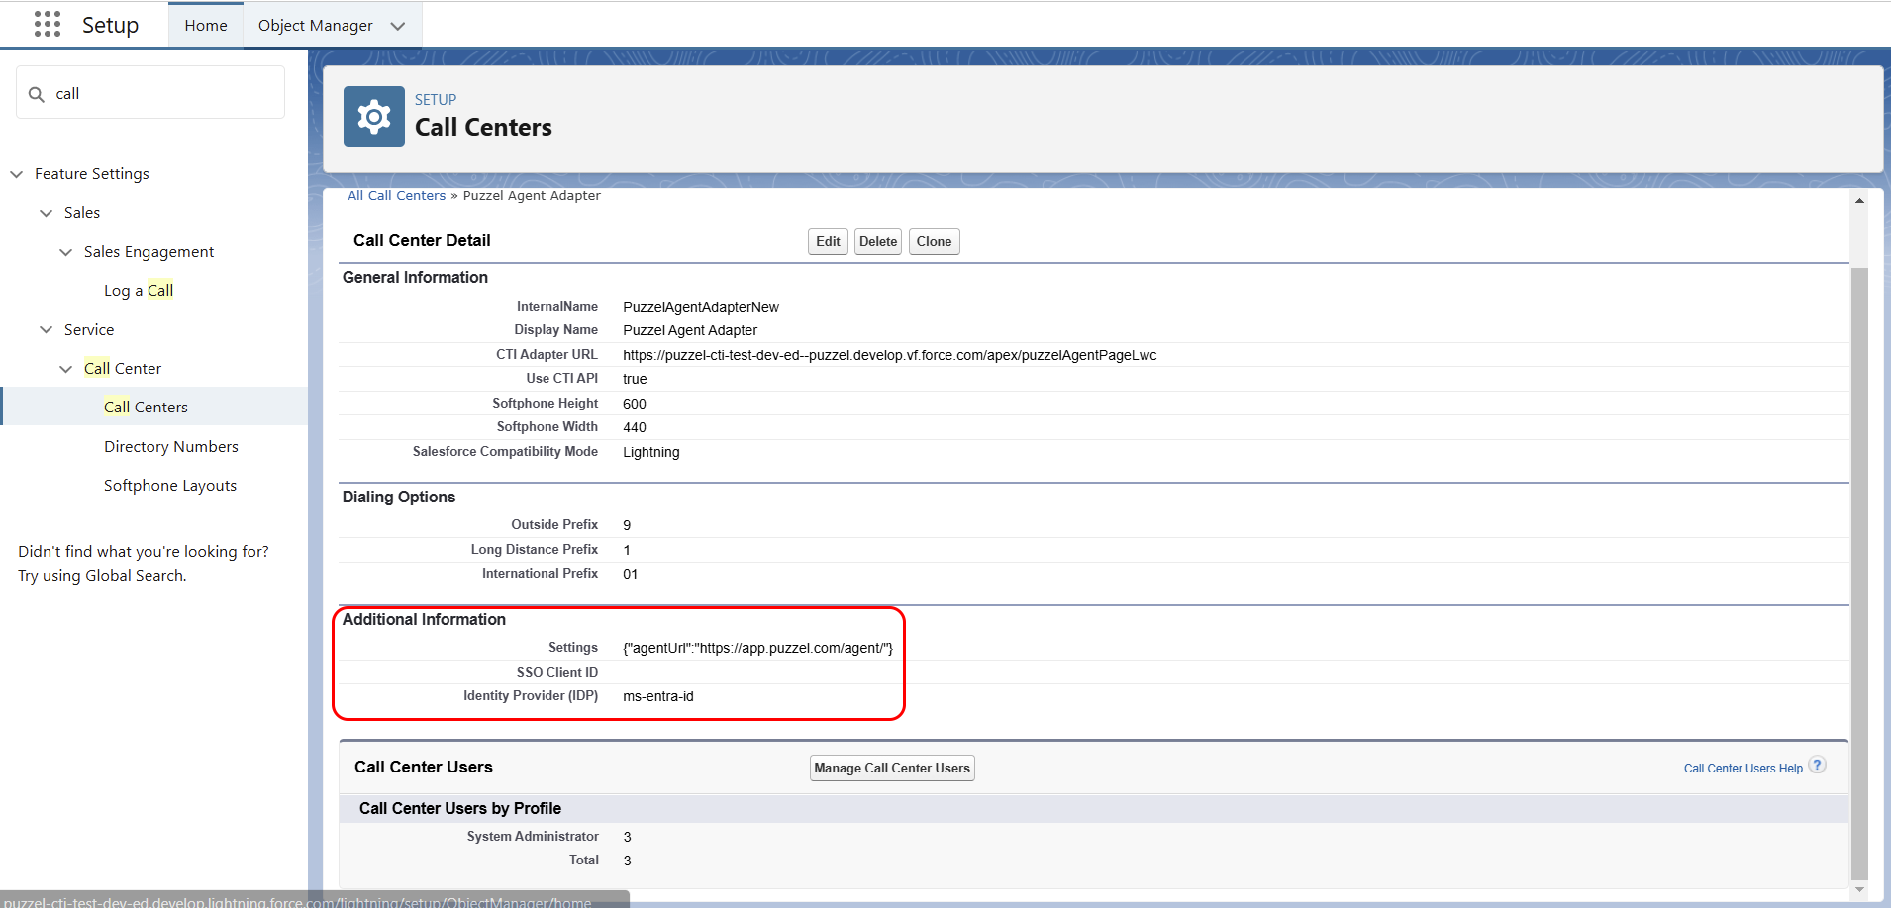Viewport: 1891px width, 908px height.
Task: Click the Edit button on Call Center Detail
Action: [x=827, y=241]
